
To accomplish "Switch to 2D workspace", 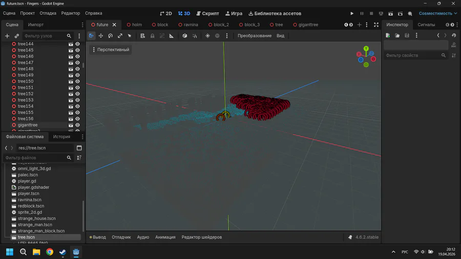I will (166, 13).
